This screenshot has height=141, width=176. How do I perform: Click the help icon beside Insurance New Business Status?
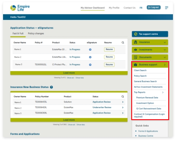(x=52, y=87)
